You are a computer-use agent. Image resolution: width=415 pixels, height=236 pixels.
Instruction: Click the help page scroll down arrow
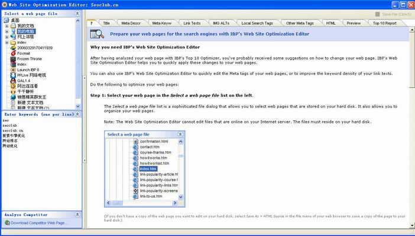point(412,225)
